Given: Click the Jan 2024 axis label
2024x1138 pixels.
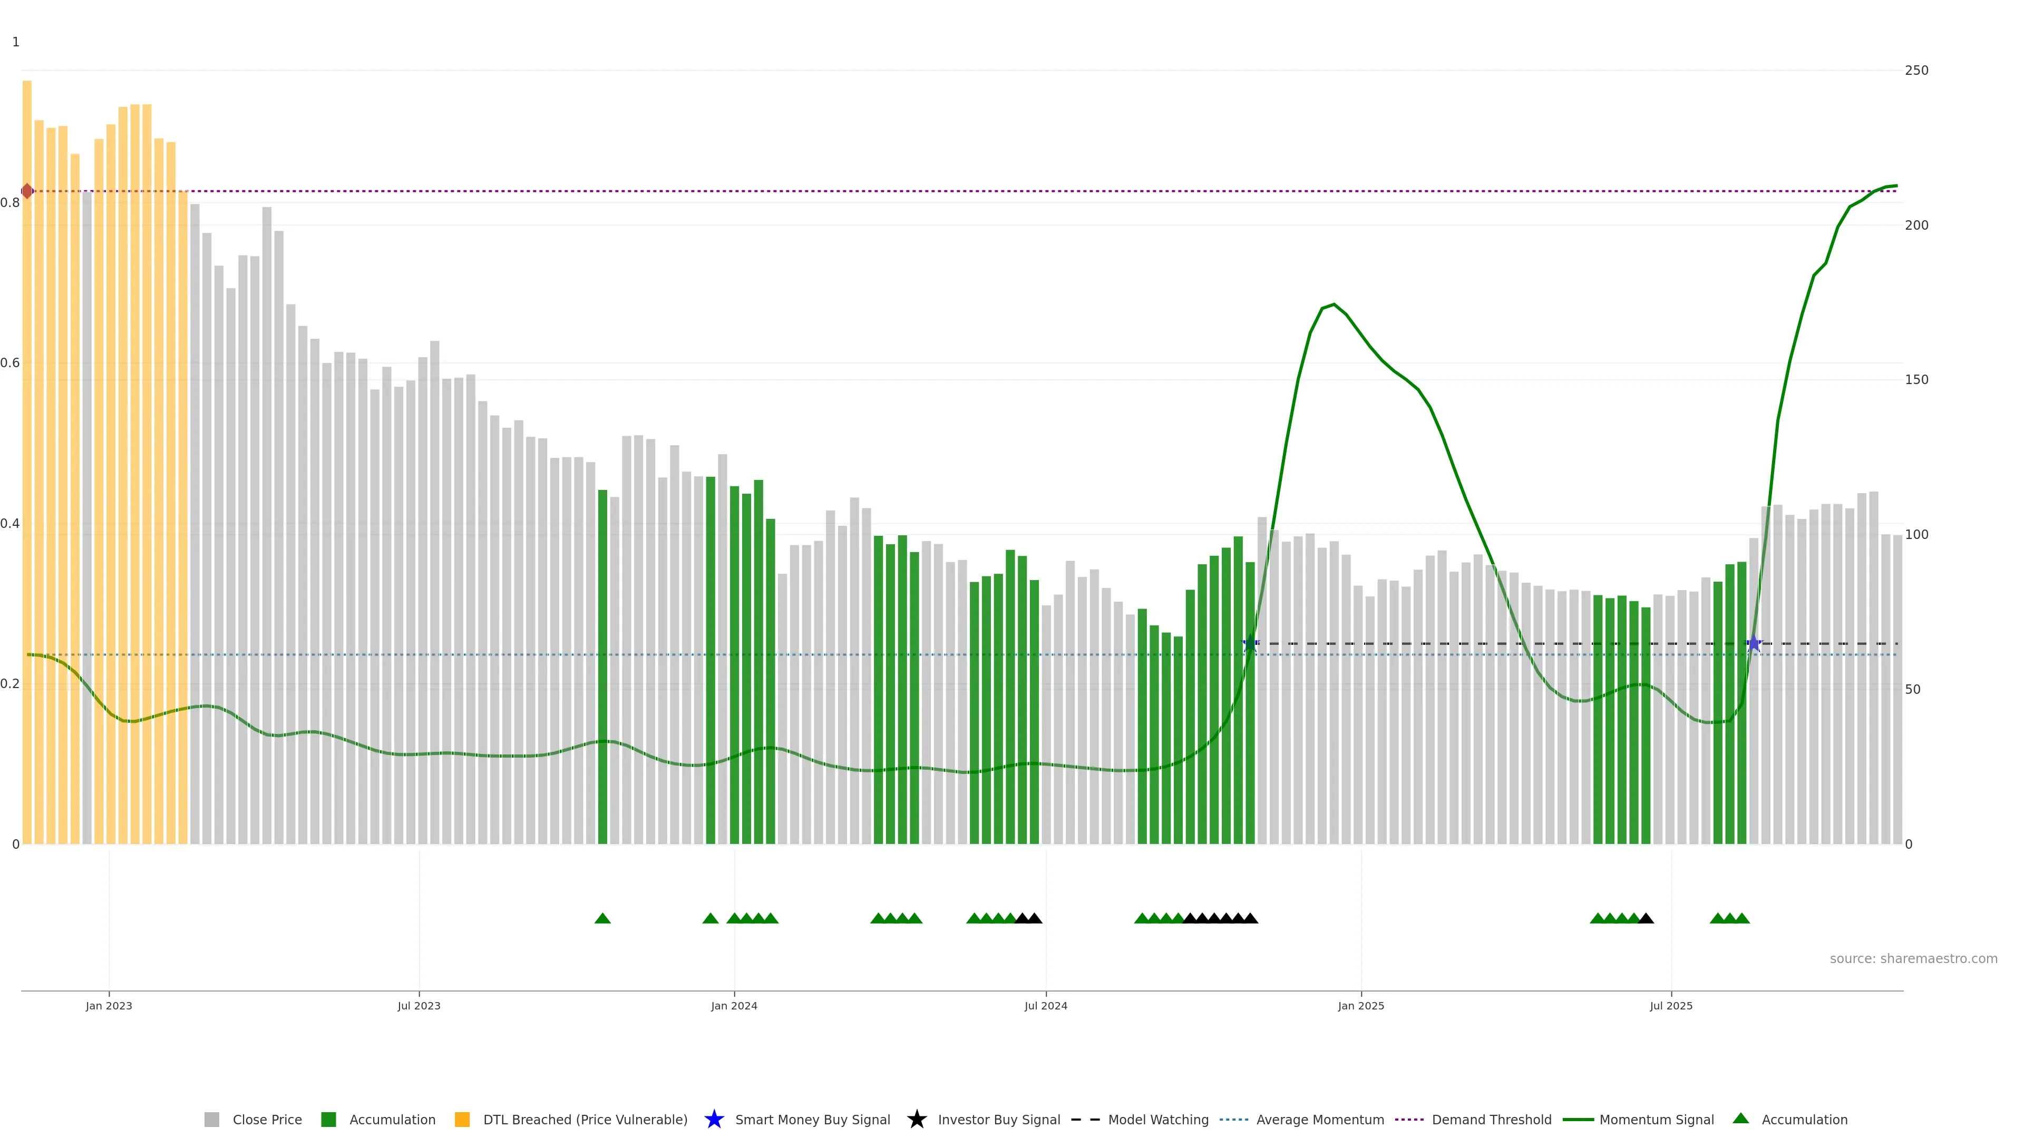Looking at the screenshot, I should click(734, 1006).
